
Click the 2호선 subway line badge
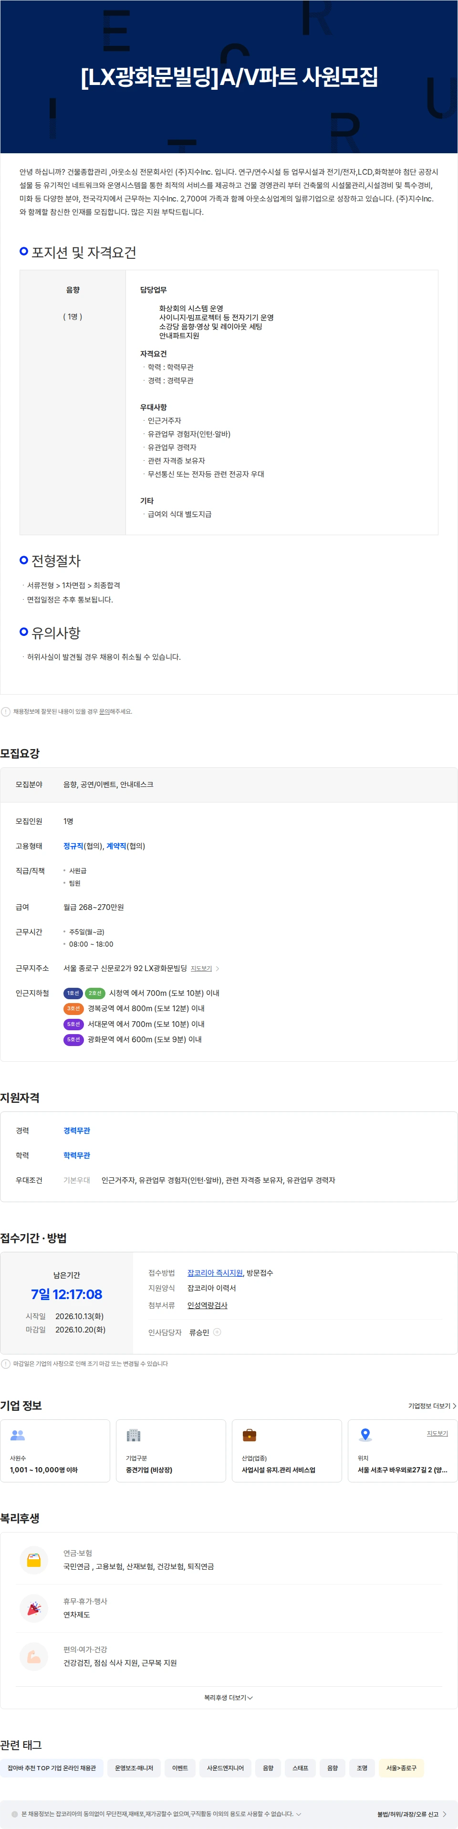point(95,994)
